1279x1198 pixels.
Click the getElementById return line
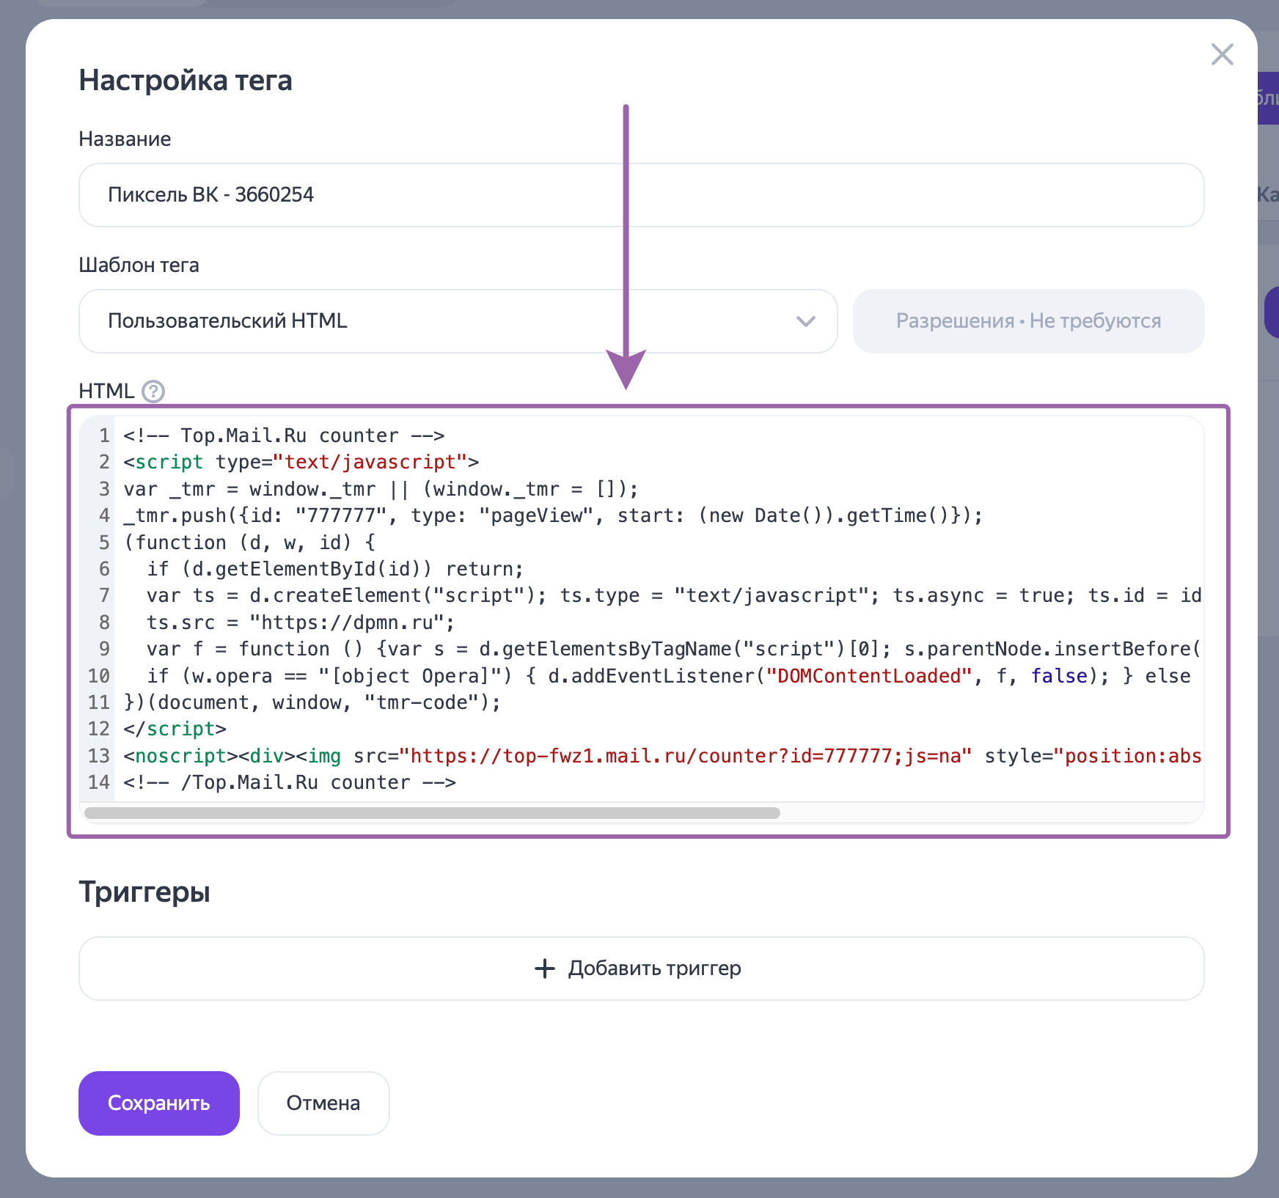pyautogui.click(x=334, y=570)
